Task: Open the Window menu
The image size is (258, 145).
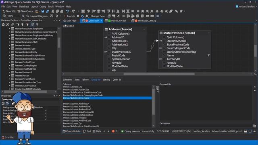Action: 60,6
